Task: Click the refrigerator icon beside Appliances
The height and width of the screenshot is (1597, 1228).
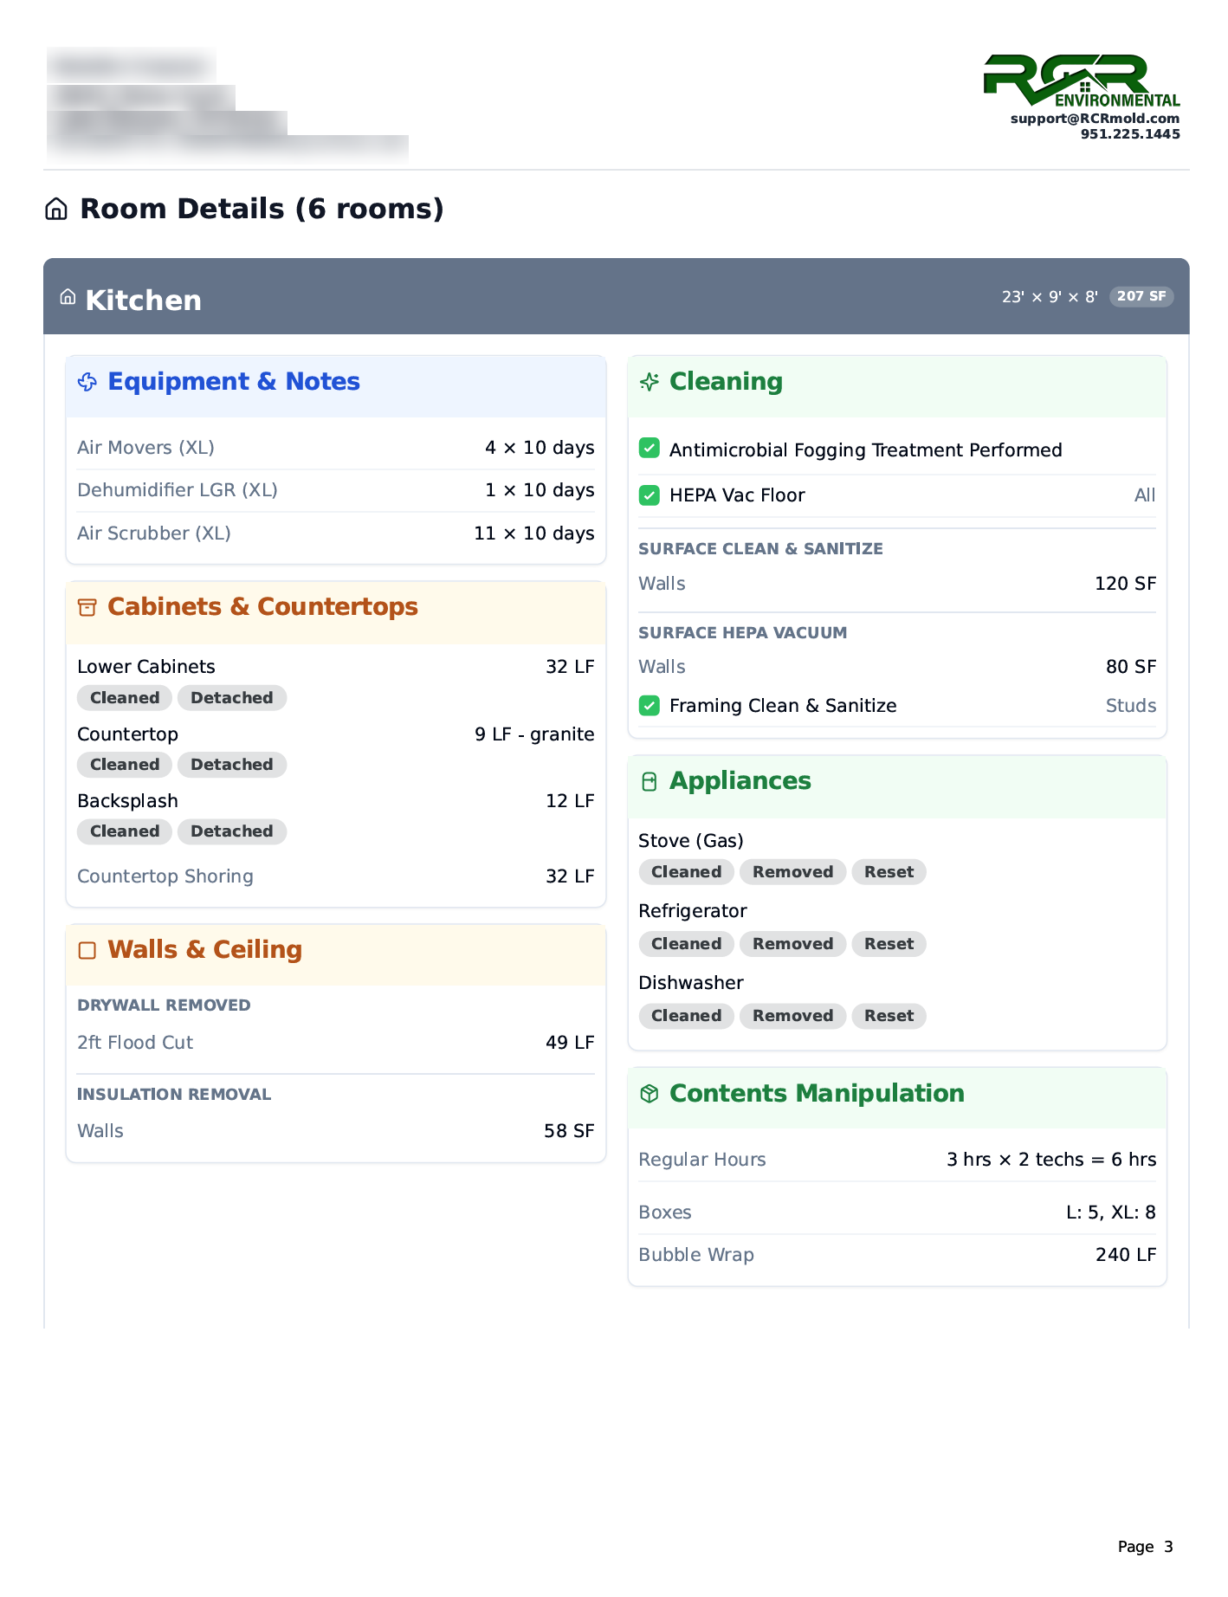Action: click(x=650, y=781)
